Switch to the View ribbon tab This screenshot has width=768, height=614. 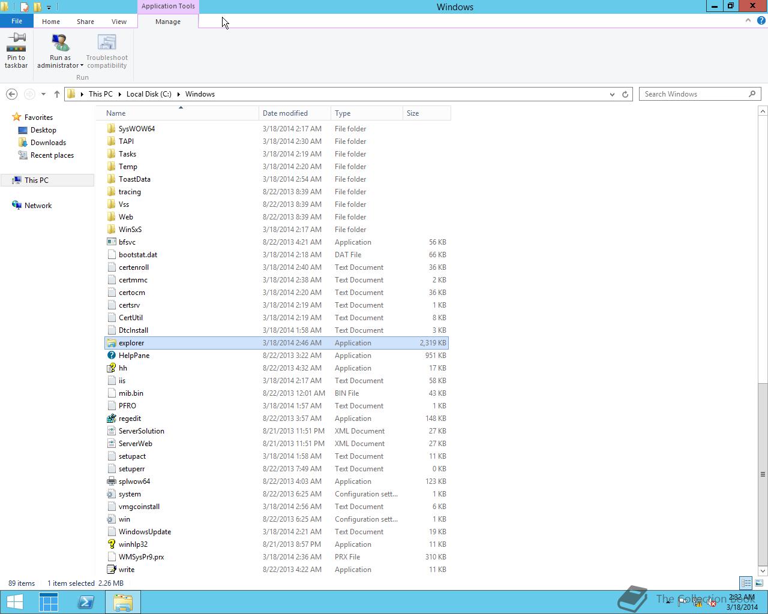[119, 22]
